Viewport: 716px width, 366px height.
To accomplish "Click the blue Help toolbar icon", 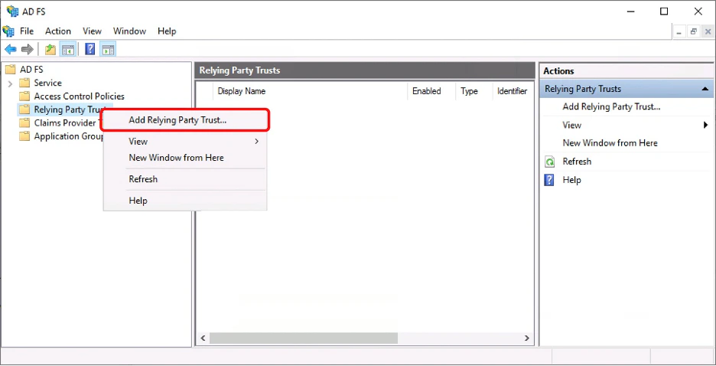I will coord(90,49).
